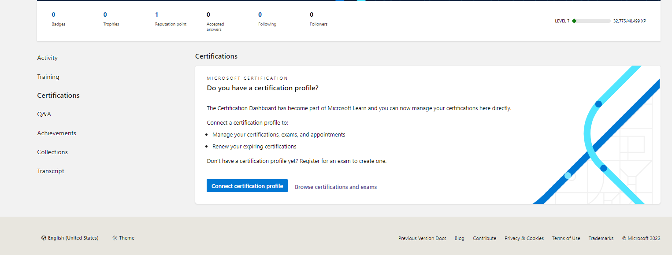The width and height of the screenshot is (672, 255).
Task: Click the 0 Following stat
Action: (x=267, y=19)
